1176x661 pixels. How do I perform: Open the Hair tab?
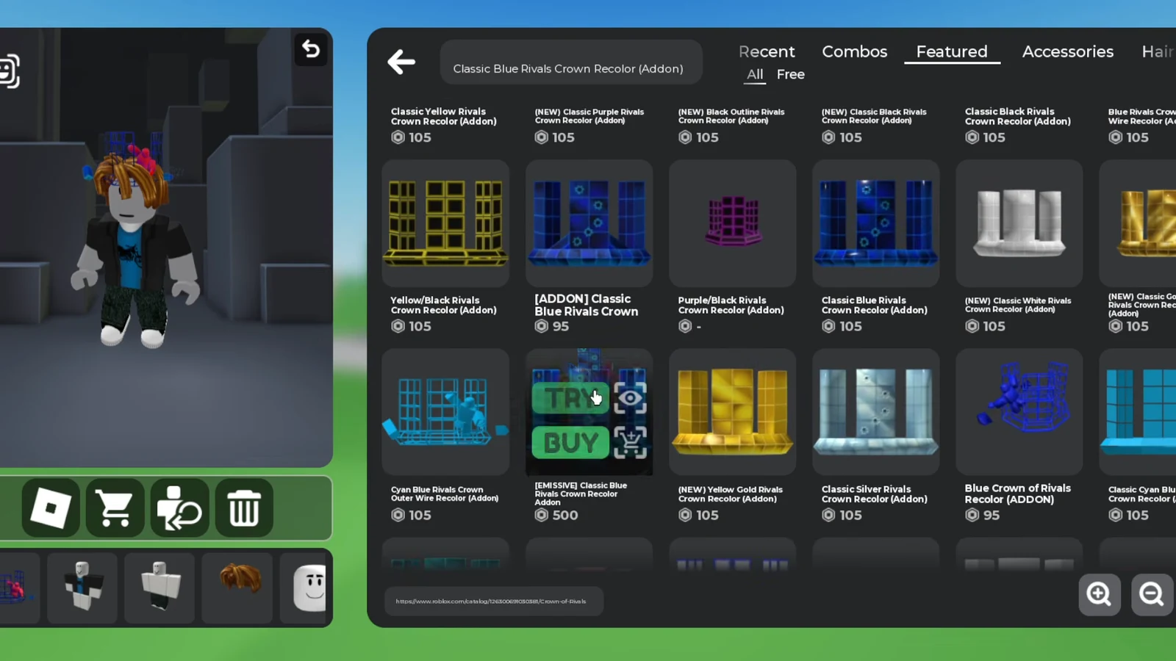(1158, 51)
